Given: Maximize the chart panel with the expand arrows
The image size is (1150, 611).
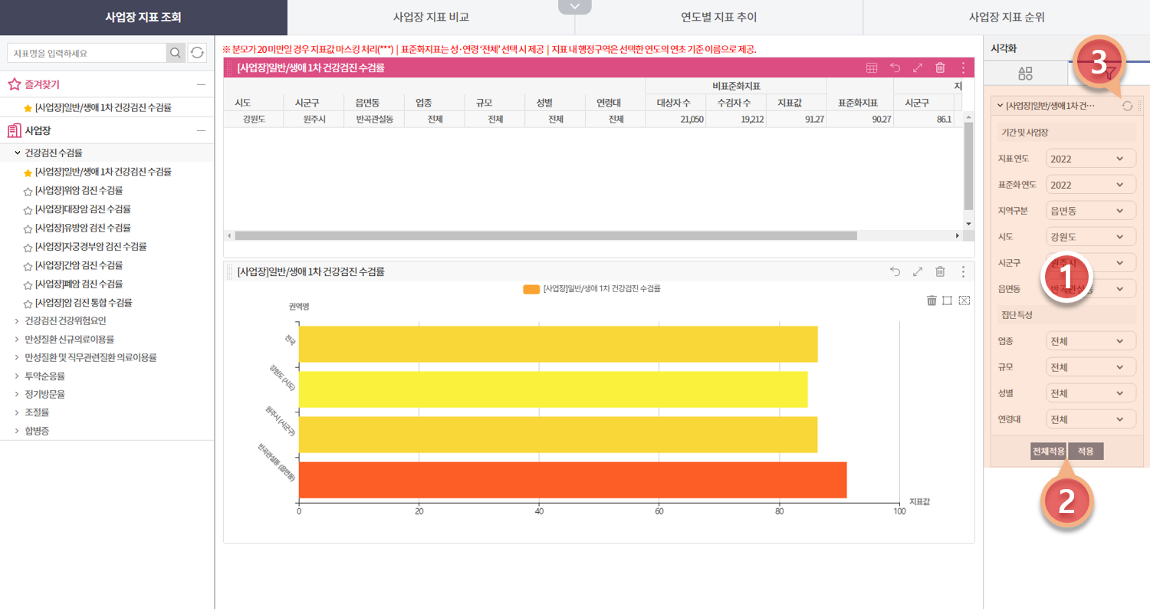Looking at the screenshot, I should click(918, 271).
